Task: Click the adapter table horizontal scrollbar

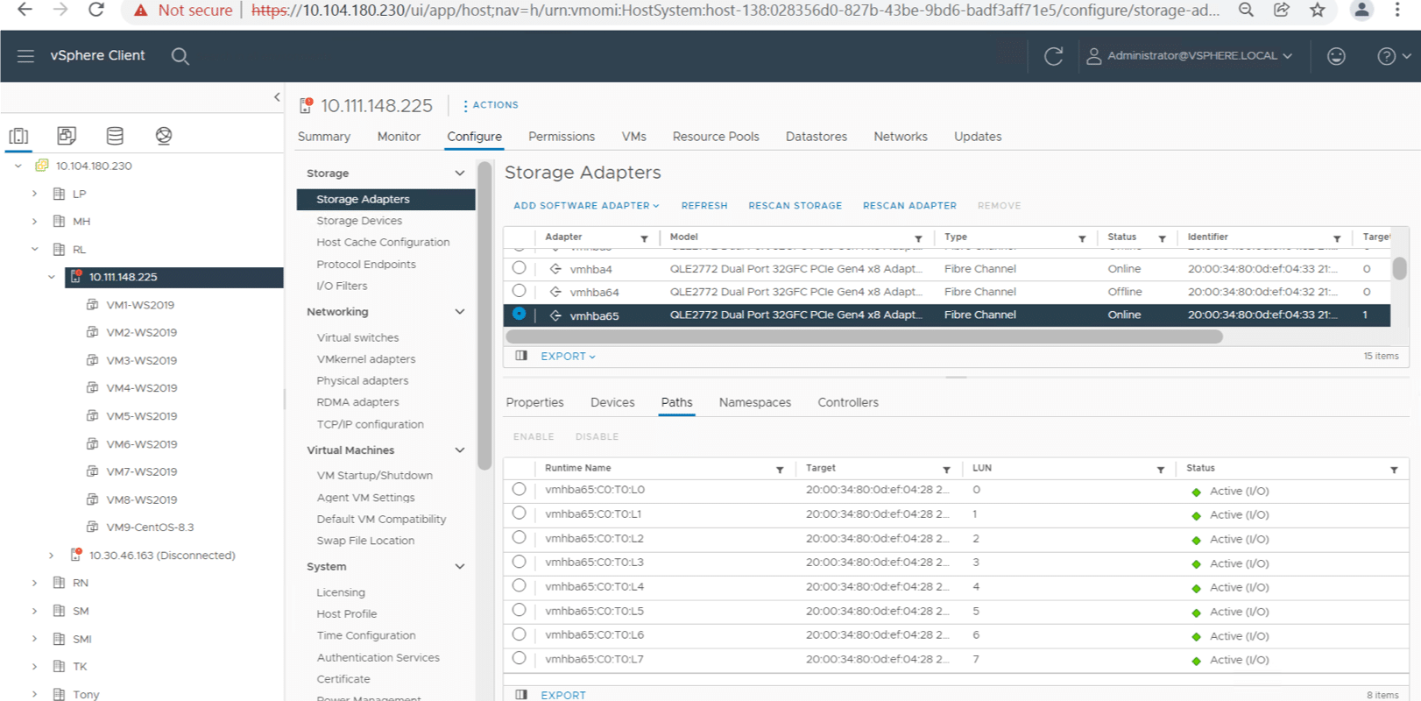Action: click(x=864, y=337)
